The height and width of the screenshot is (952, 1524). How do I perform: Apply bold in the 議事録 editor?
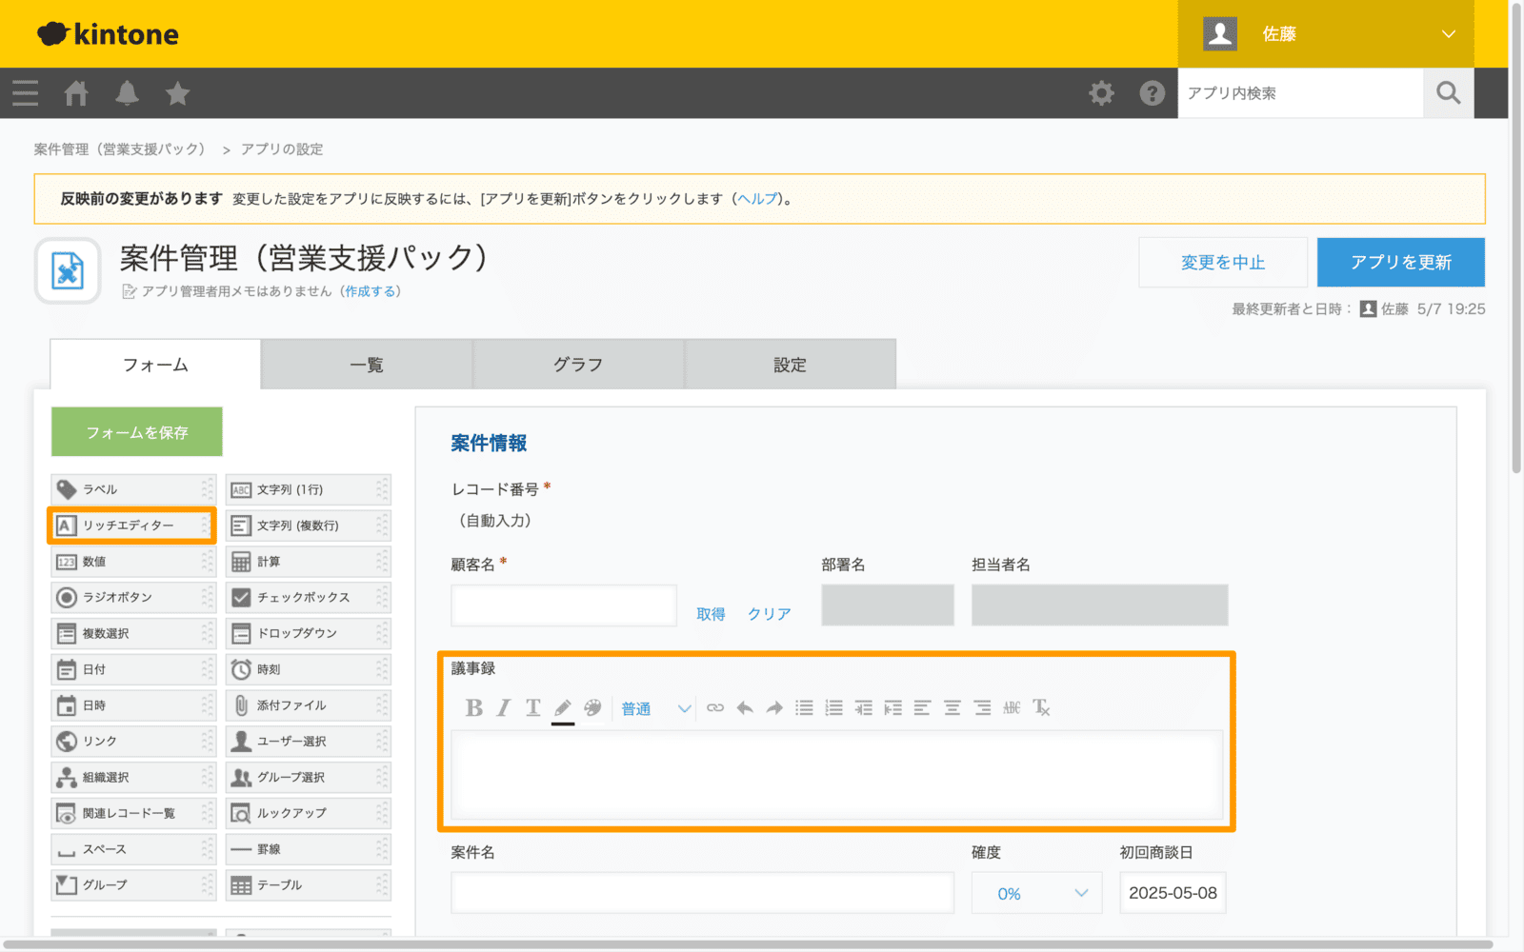pos(473,707)
